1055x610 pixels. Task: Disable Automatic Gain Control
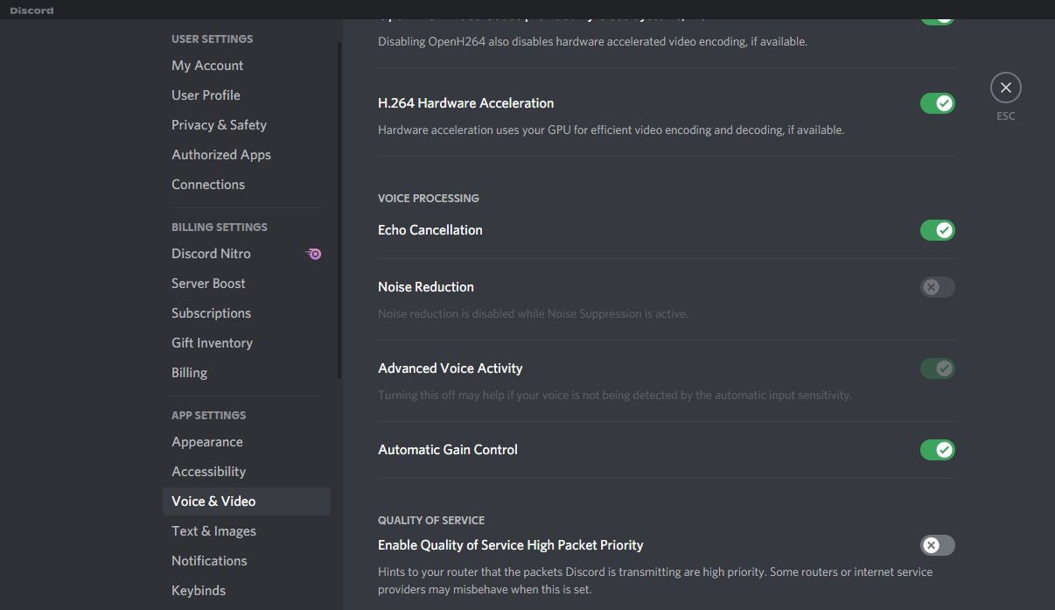937,449
